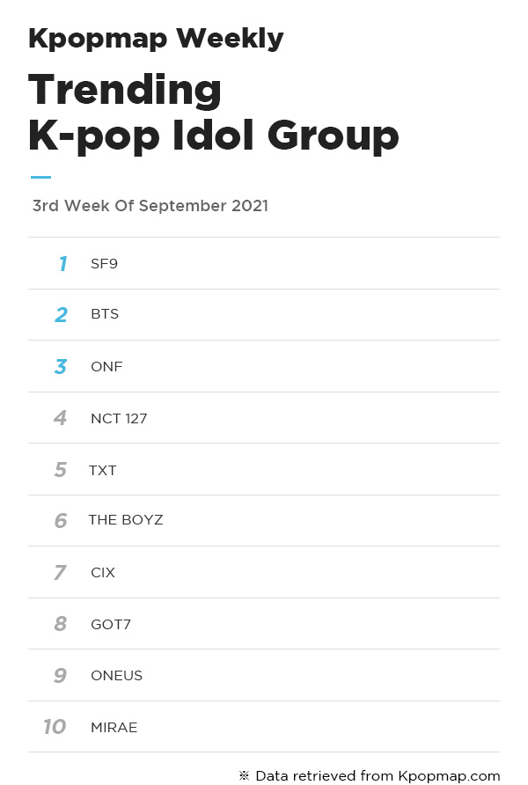Image resolution: width=528 pixels, height=785 pixels.
Task: Click the blue rank 3 number
Action: (61, 366)
